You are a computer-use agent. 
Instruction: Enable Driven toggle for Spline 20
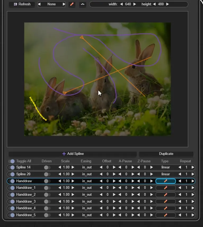coord(47,174)
